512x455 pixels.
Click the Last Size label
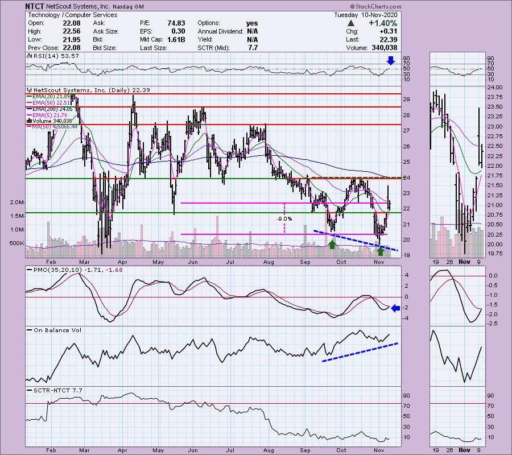(154, 48)
